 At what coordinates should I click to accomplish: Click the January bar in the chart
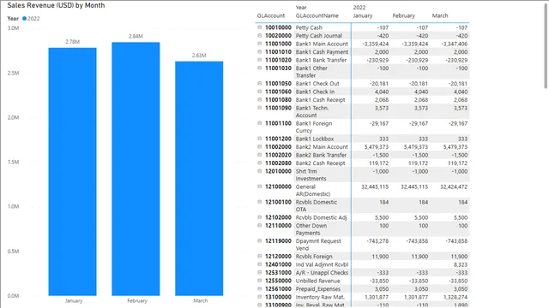coord(72,171)
